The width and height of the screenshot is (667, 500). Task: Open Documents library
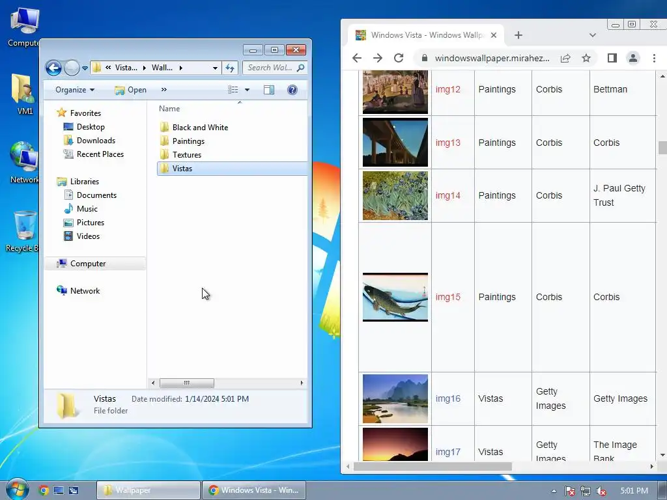click(x=96, y=195)
